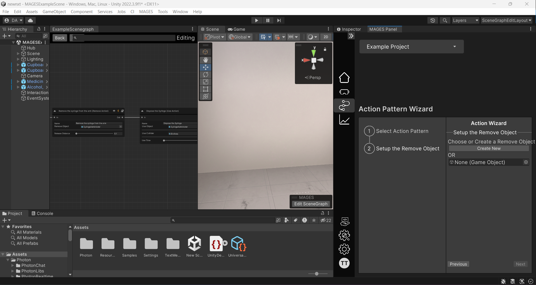Click the None (Game Object) field
The height and width of the screenshot is (285, 536).
(x=489, y=162)
